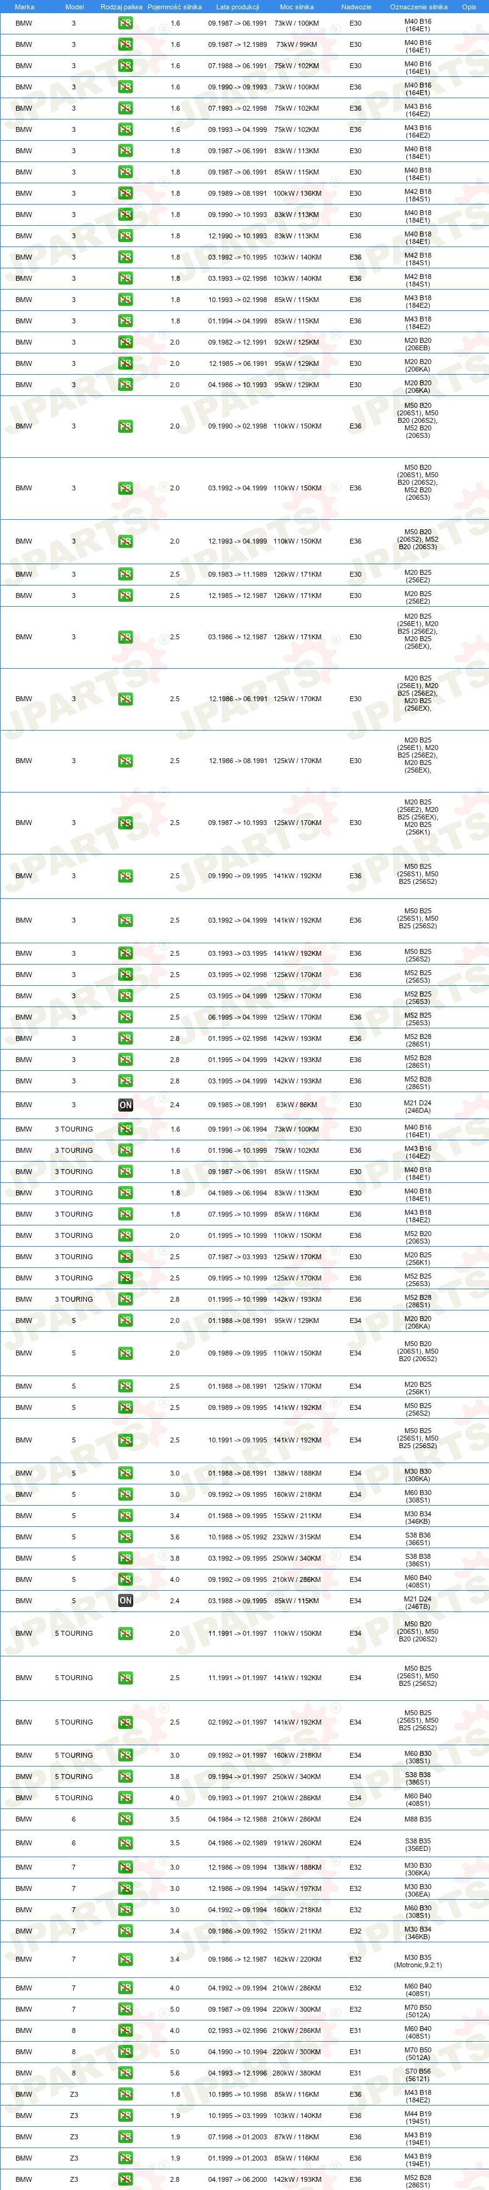The height and width of the screenshot is (2190, 489).
Task: Select production years 04.1984 -> 12.1988
Action: click(237, 1818)
